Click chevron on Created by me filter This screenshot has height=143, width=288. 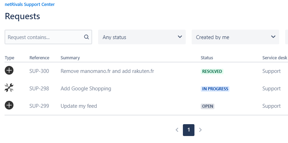coord(273,37)
